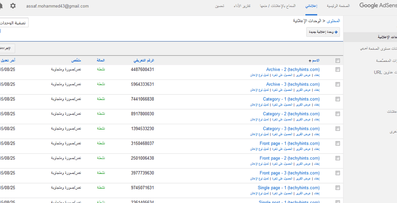Tick the select-all checkbox in the table header
This screenshot has height=203, width=397.
[x=337, y=61]
